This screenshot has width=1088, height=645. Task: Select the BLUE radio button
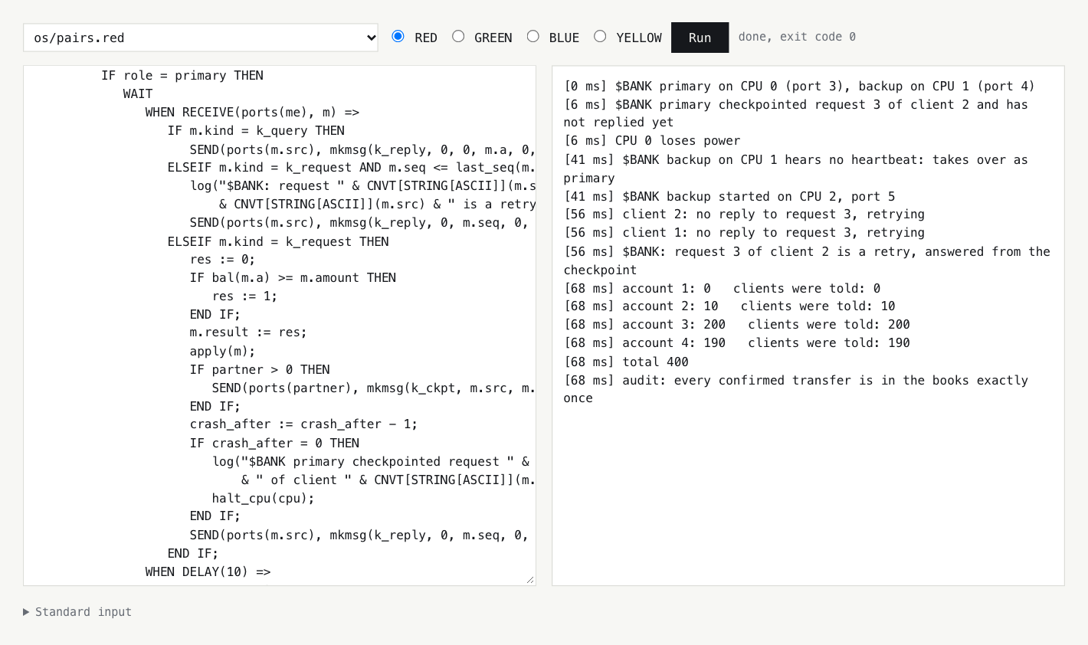[x=533, y=36]
